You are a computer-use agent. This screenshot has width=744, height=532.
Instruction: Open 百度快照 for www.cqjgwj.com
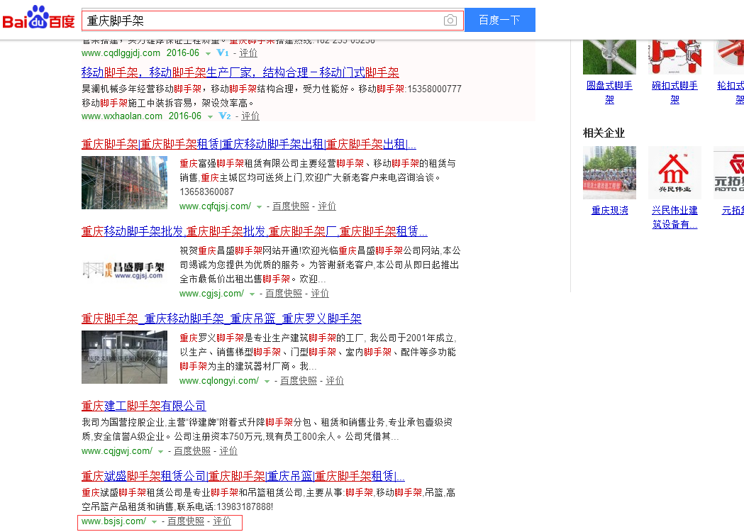pyautogui.click(x=192, y=451)
